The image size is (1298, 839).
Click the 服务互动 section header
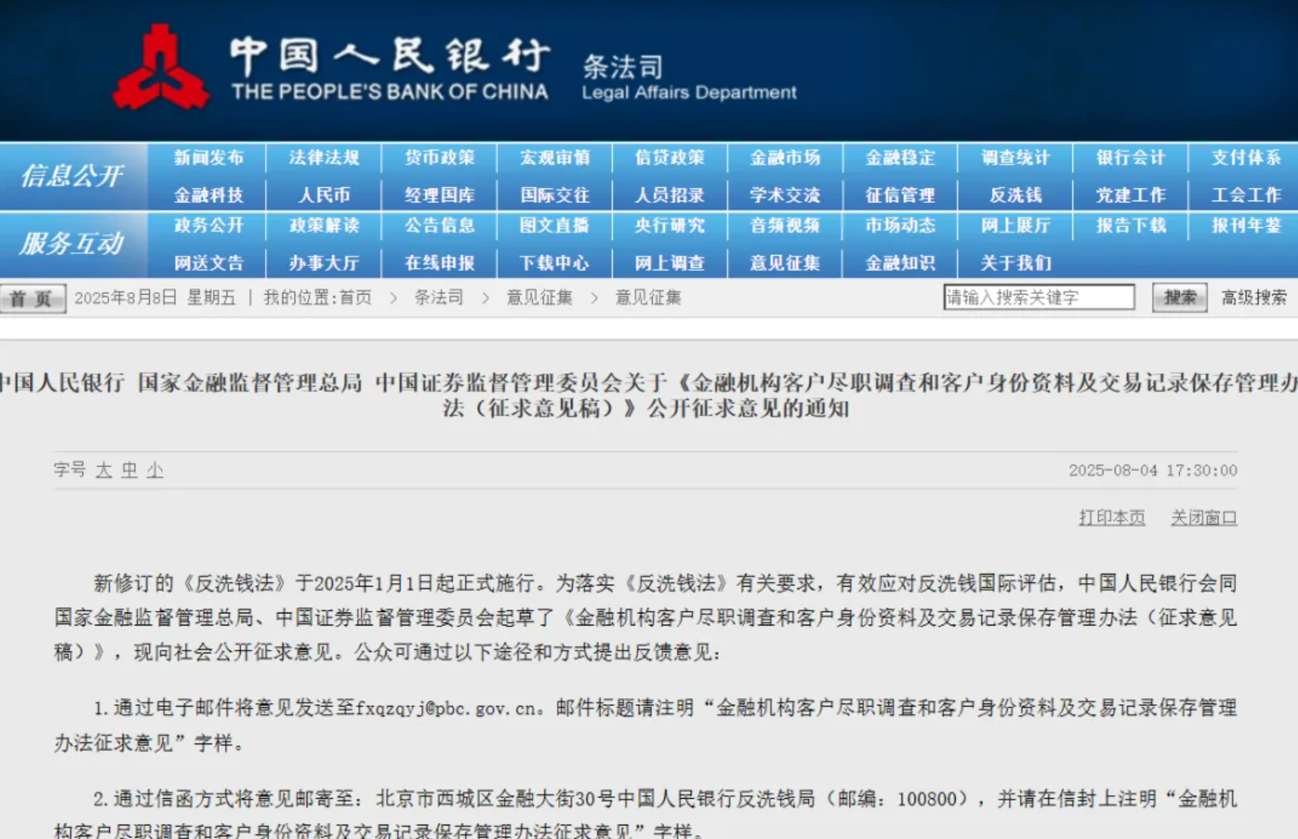pyautogui.click(x=72, y=244)
